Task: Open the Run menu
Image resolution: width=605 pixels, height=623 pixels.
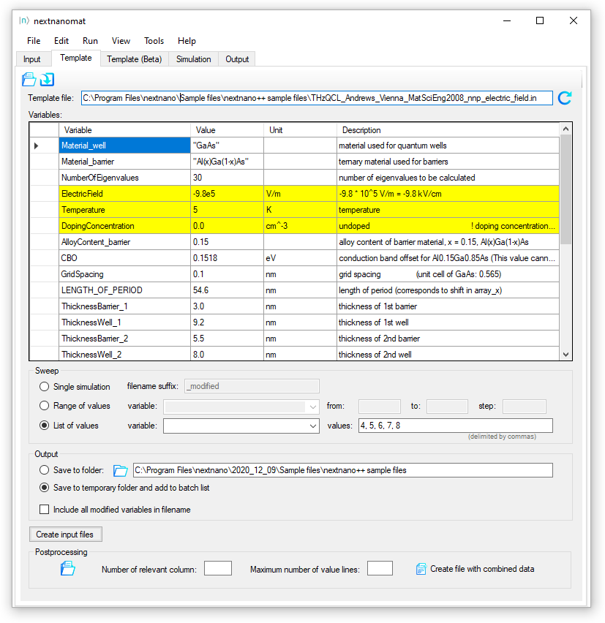Action: pyautogui.click(x=90, y=41)
